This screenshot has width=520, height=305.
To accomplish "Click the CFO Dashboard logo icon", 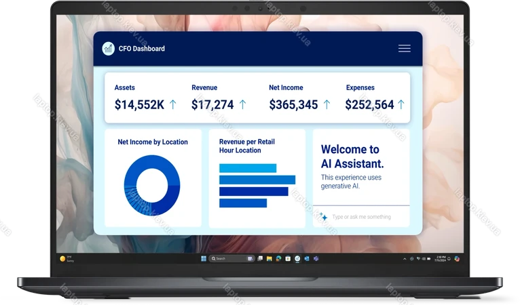I will click(x=108, y=48).
